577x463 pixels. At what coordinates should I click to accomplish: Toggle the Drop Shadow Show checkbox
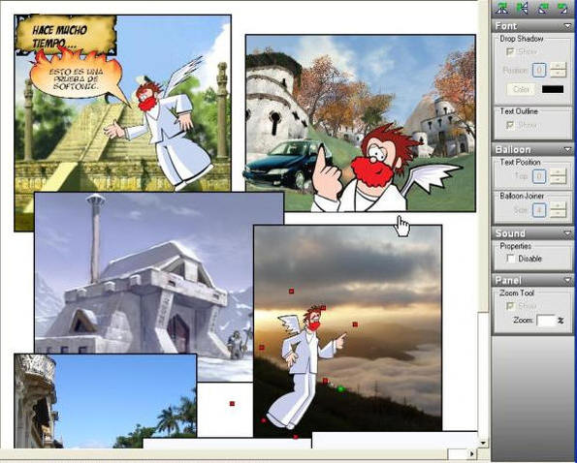(510, 51)
